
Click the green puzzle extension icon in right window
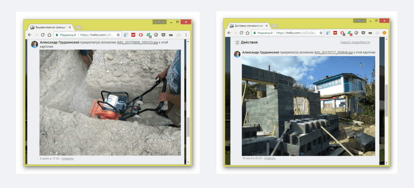point(349,33)
